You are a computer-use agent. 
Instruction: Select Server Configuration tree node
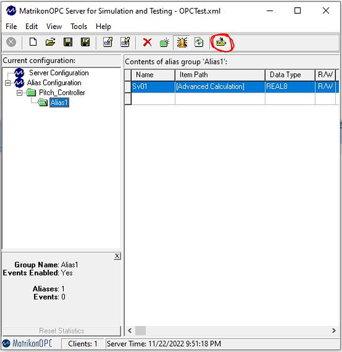point(59,73)
